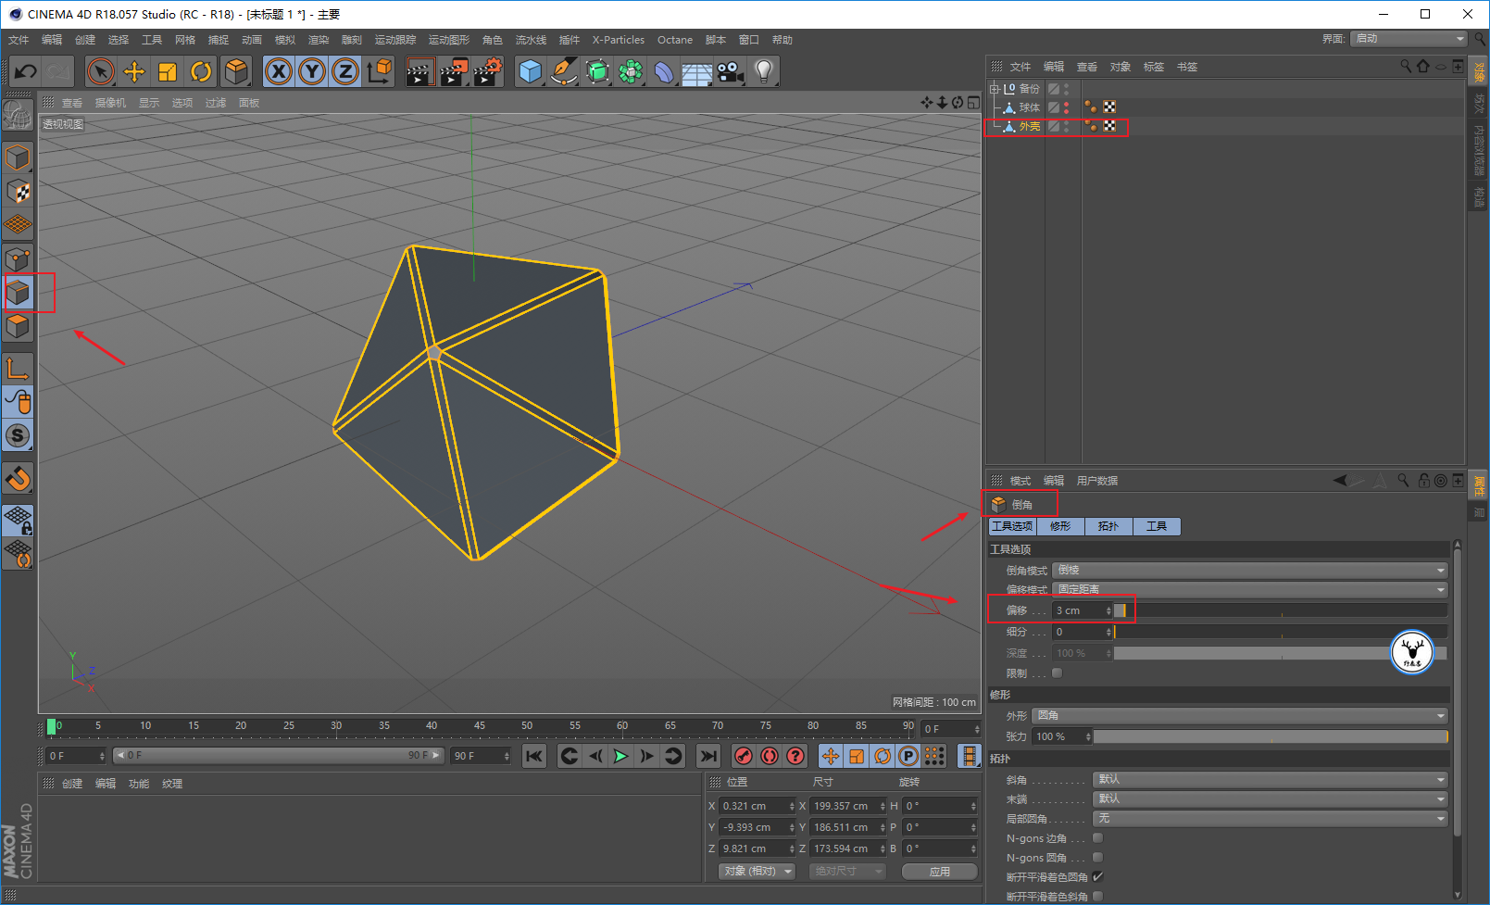Toggle N-gons 圆角 checkbox
This screenshot has height=905, width=1490.
pyautogui.click(x=1097, y=858)
